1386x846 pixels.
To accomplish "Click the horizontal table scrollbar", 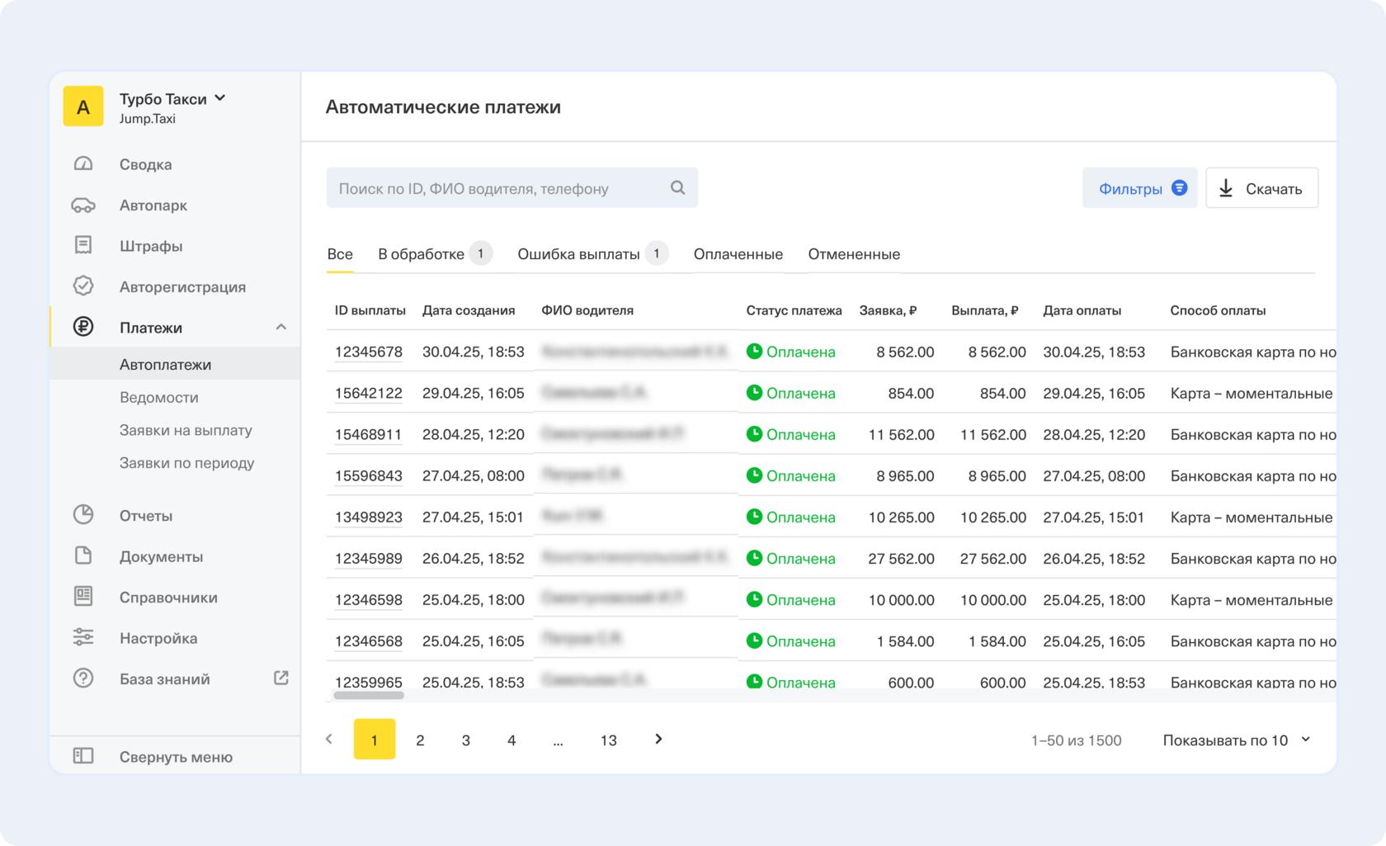I will pos(369,696).
